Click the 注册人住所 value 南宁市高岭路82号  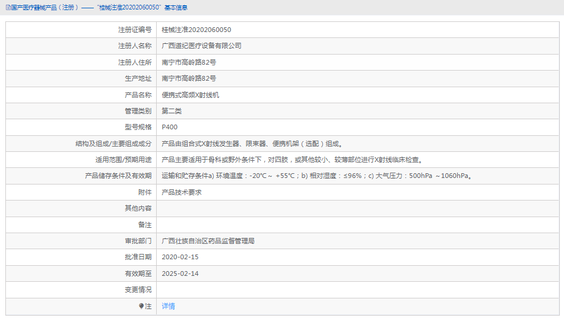click(x=189, y=62)
